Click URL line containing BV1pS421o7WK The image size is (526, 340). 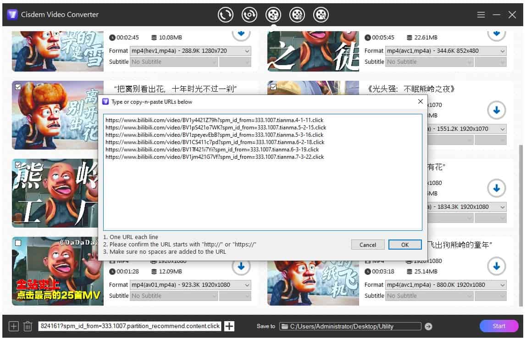pos(216,128)
